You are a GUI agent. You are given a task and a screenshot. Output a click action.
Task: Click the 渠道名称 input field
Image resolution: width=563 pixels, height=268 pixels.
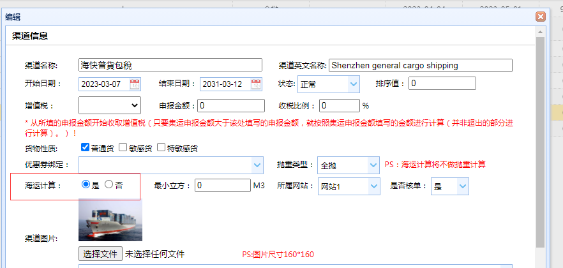pyautogui.click(x=170, y=65)
